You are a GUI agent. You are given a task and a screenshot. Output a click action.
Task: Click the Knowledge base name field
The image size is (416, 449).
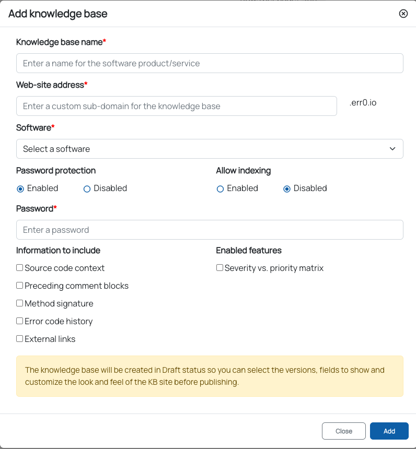coord(210,63)
